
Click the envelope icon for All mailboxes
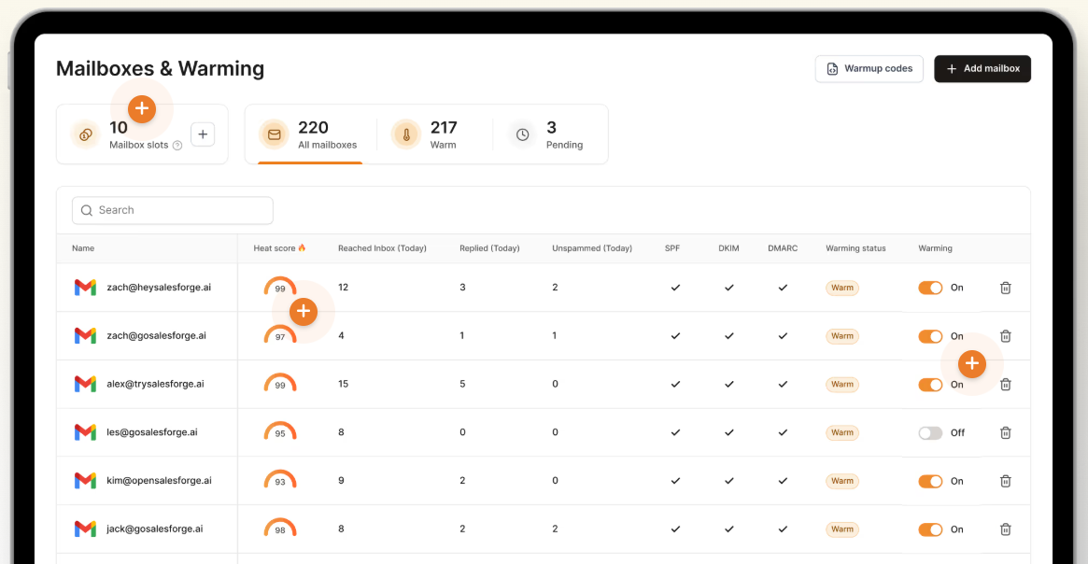274,134
